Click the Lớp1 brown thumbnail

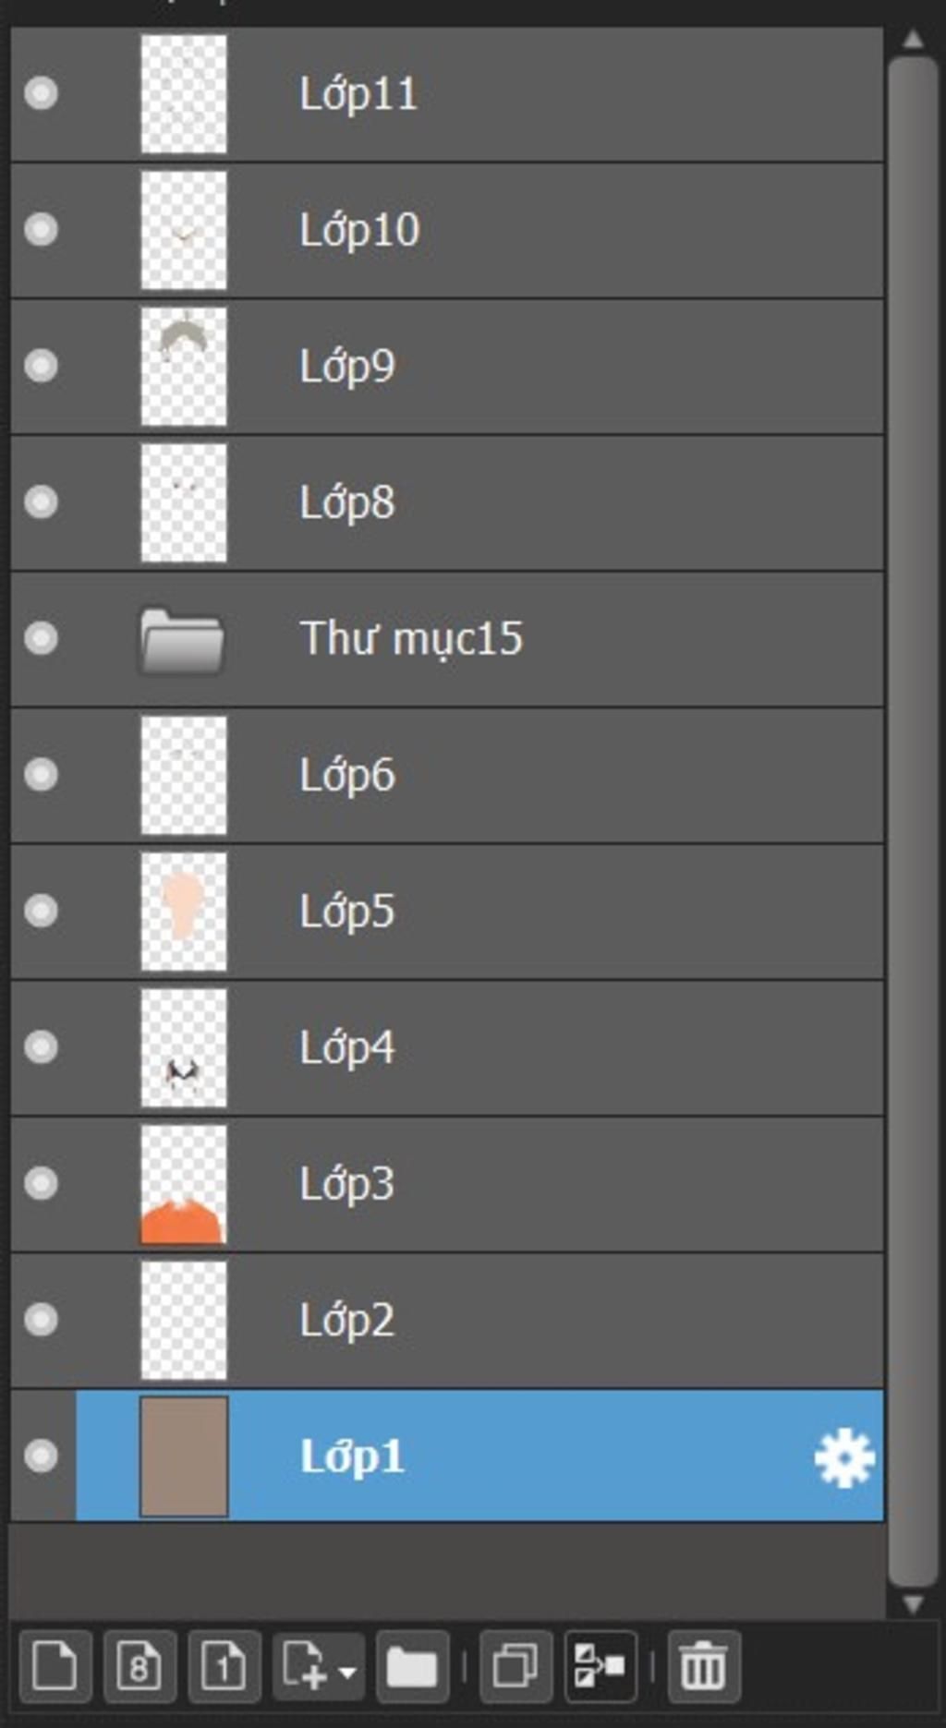click(184, 1456)
